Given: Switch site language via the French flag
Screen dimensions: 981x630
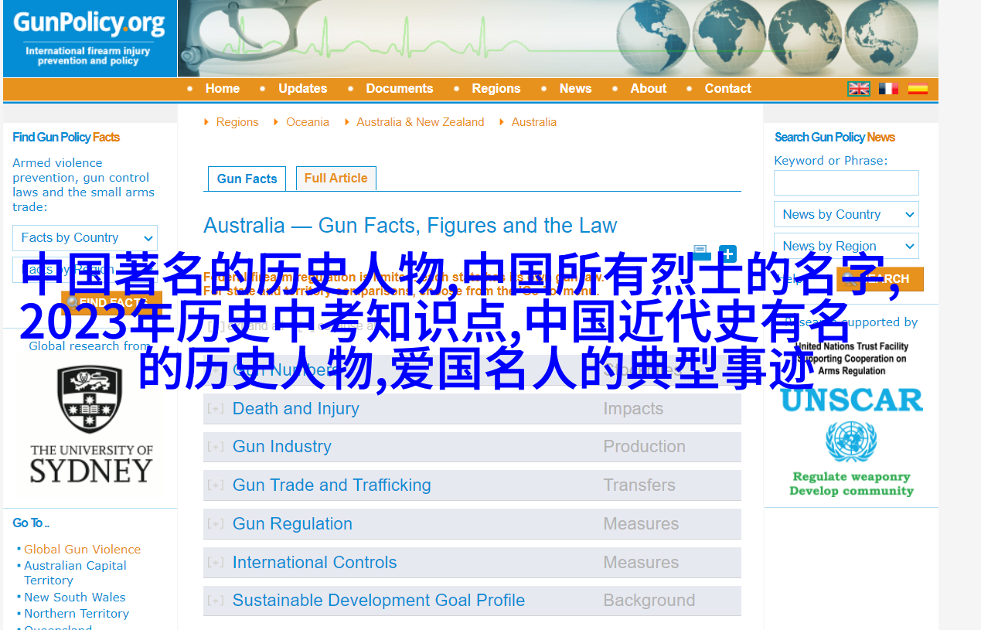Looking at the screenshot, I should coord(888,89).
